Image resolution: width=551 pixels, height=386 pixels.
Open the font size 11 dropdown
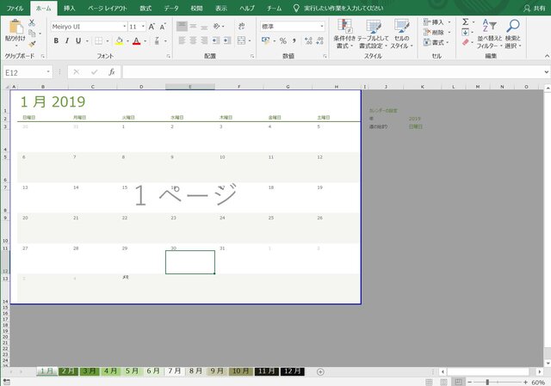click(143, 27)
